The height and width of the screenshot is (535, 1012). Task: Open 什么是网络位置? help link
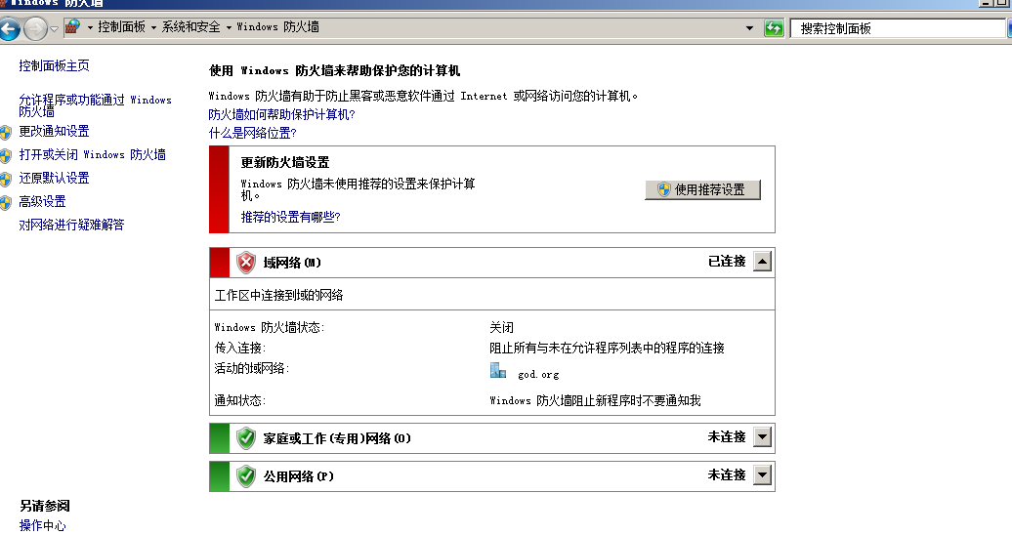tap(252, 133)
